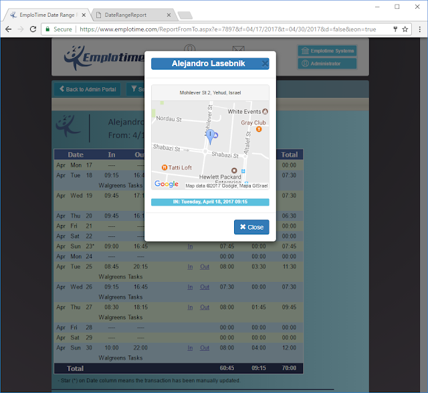The width and height of the screenshot is (428, 393).
Task: Minimize the browser window
Action: coord(377,7)
